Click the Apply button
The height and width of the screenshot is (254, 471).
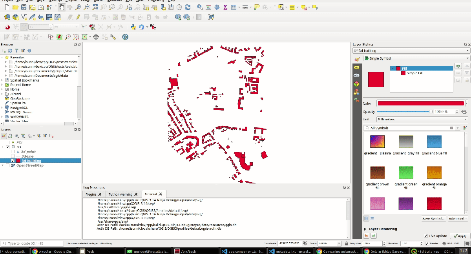460,236
